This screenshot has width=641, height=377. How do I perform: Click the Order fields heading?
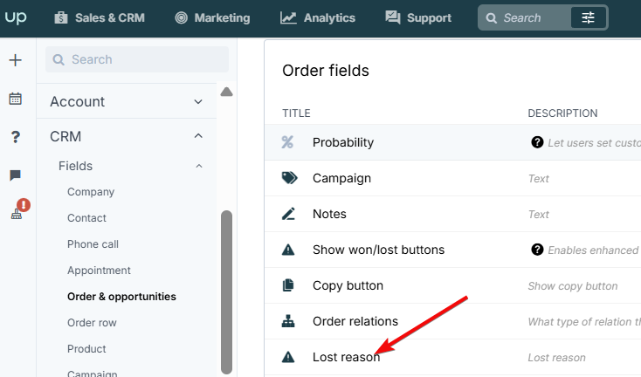[326, 71]
